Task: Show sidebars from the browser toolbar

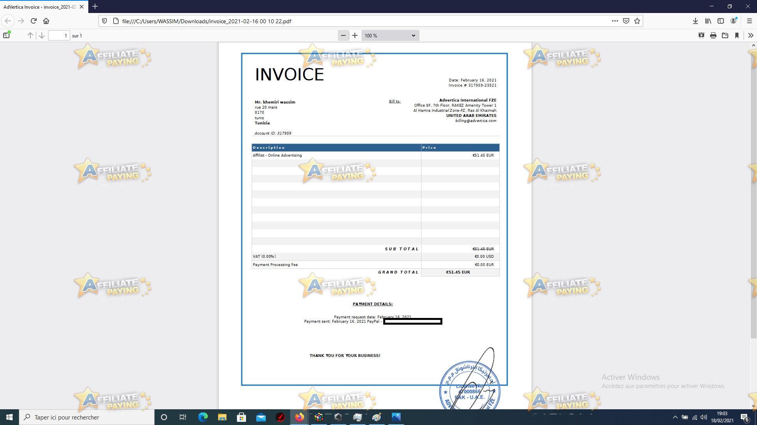Action: tap(721, 21)
